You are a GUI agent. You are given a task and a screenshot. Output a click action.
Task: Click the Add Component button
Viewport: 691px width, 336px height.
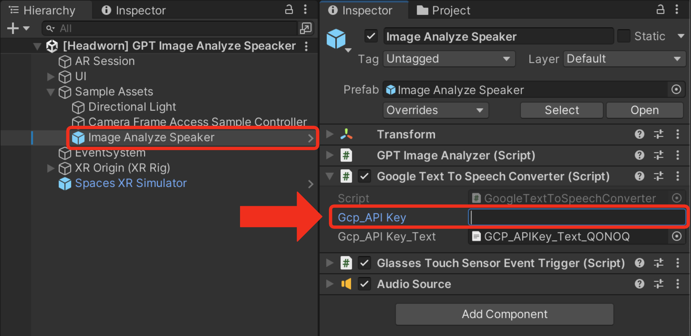pyautogui.click(x=504, y=314)
